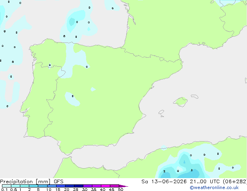Click the 'Sa' weekday label
The image size is (247, 191).
pyautogui.click(x=145, y=182)
